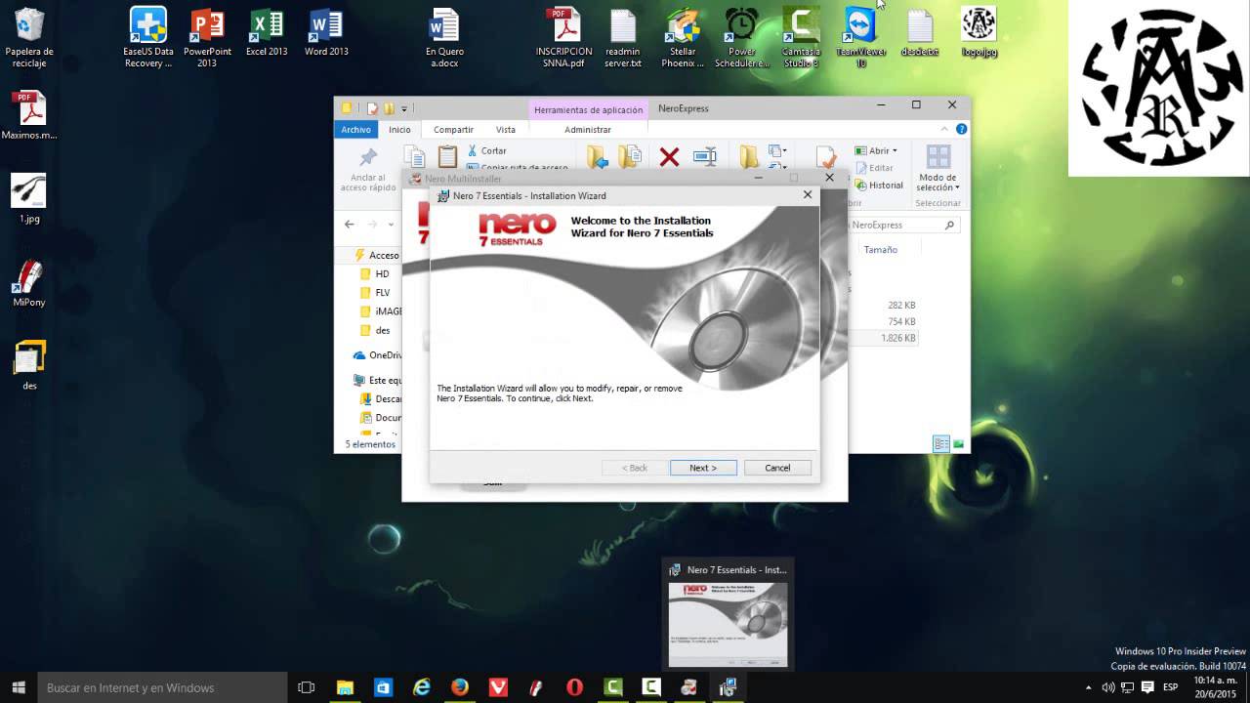The image size is (1250, 703).
Task: Open Firefox from the taskbar
Action: pyautogui.click(x=460, y=687)
